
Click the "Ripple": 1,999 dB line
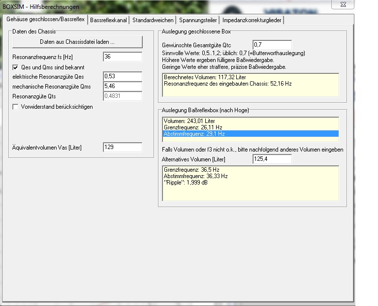click(186, 183)
